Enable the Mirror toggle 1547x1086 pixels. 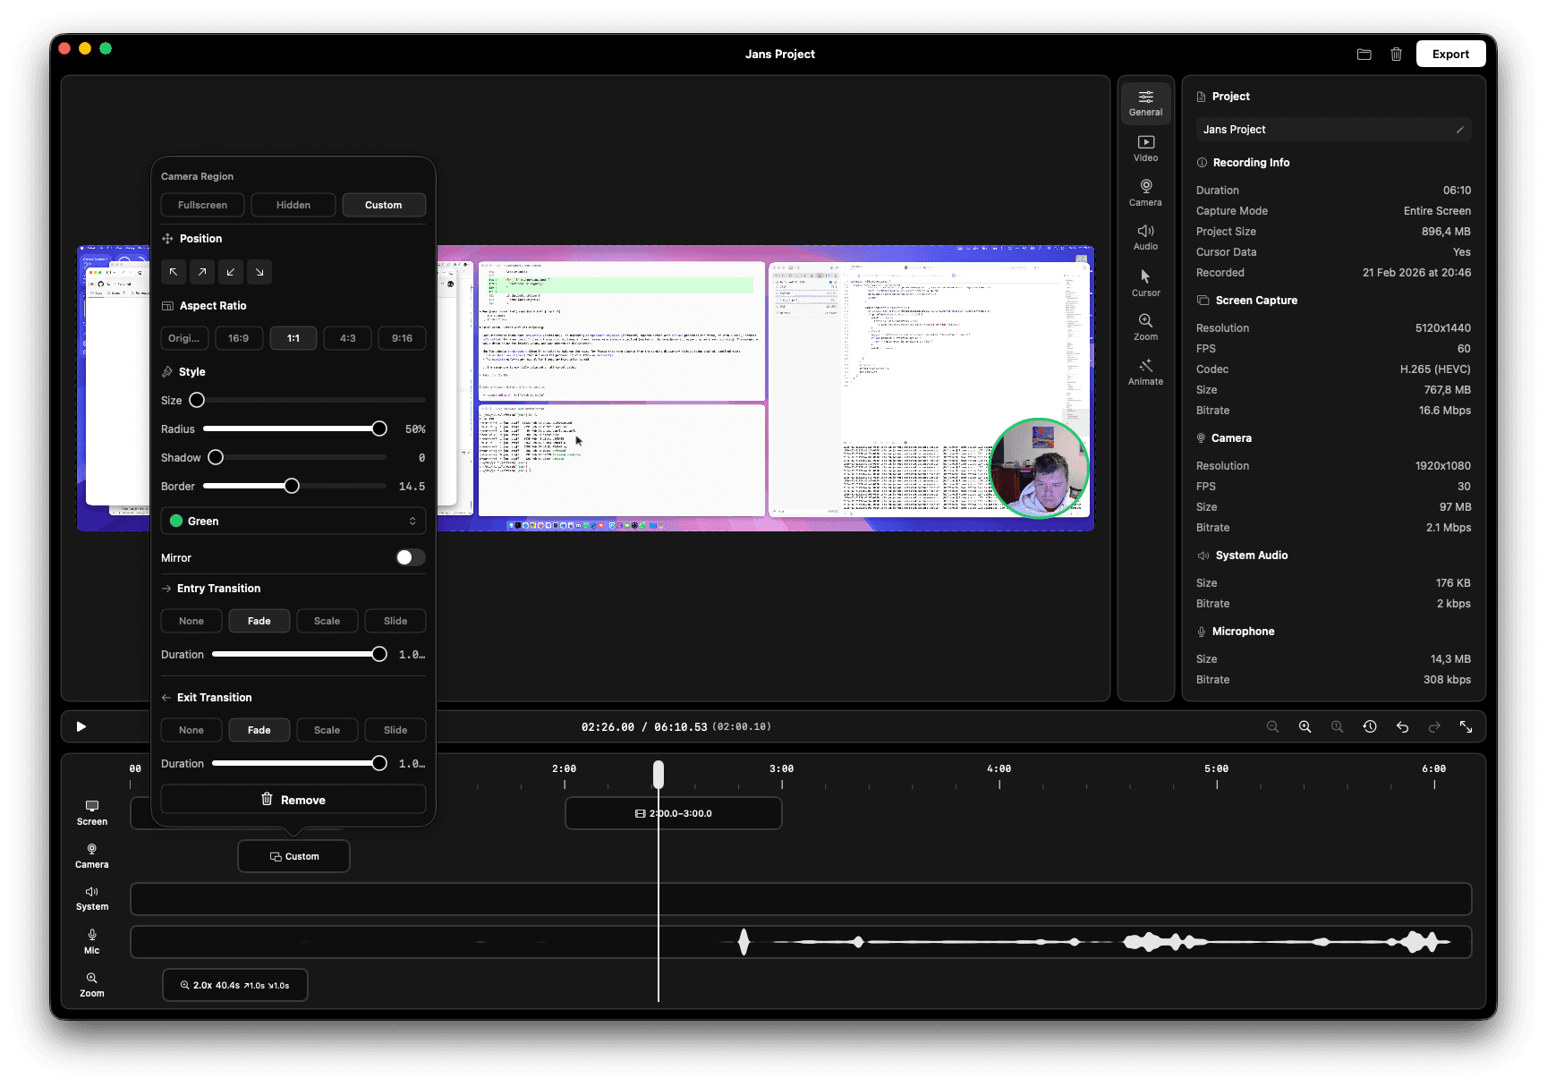pos(410,557)
